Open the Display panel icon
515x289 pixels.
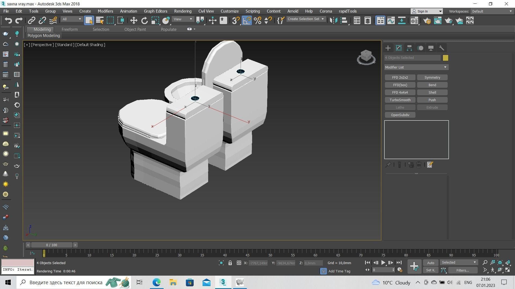pyautogui.click(x=431, y=48)
